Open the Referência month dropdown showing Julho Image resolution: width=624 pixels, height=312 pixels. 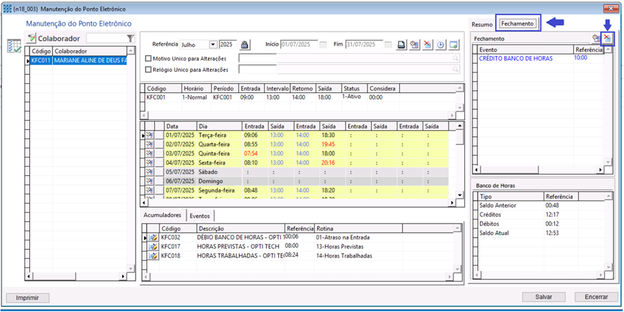coord(213,44)
